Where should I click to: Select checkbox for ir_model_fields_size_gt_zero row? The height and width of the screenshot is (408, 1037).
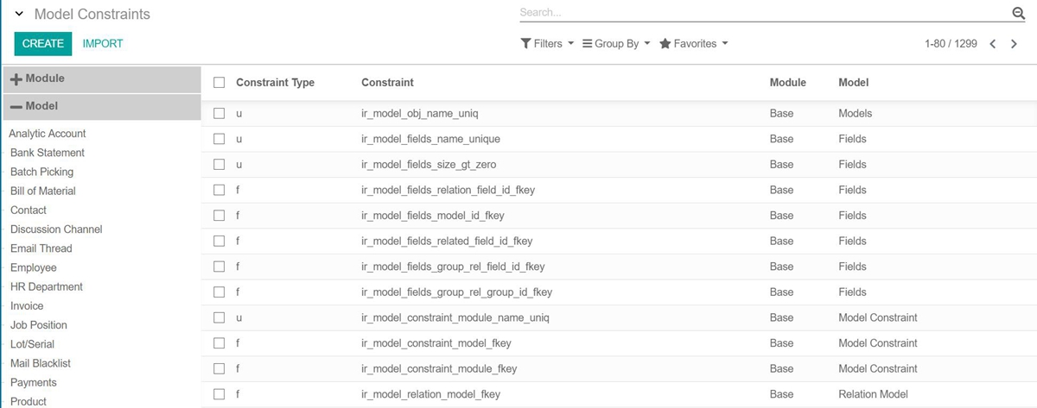pyautogui.click(x=219, y=164)
